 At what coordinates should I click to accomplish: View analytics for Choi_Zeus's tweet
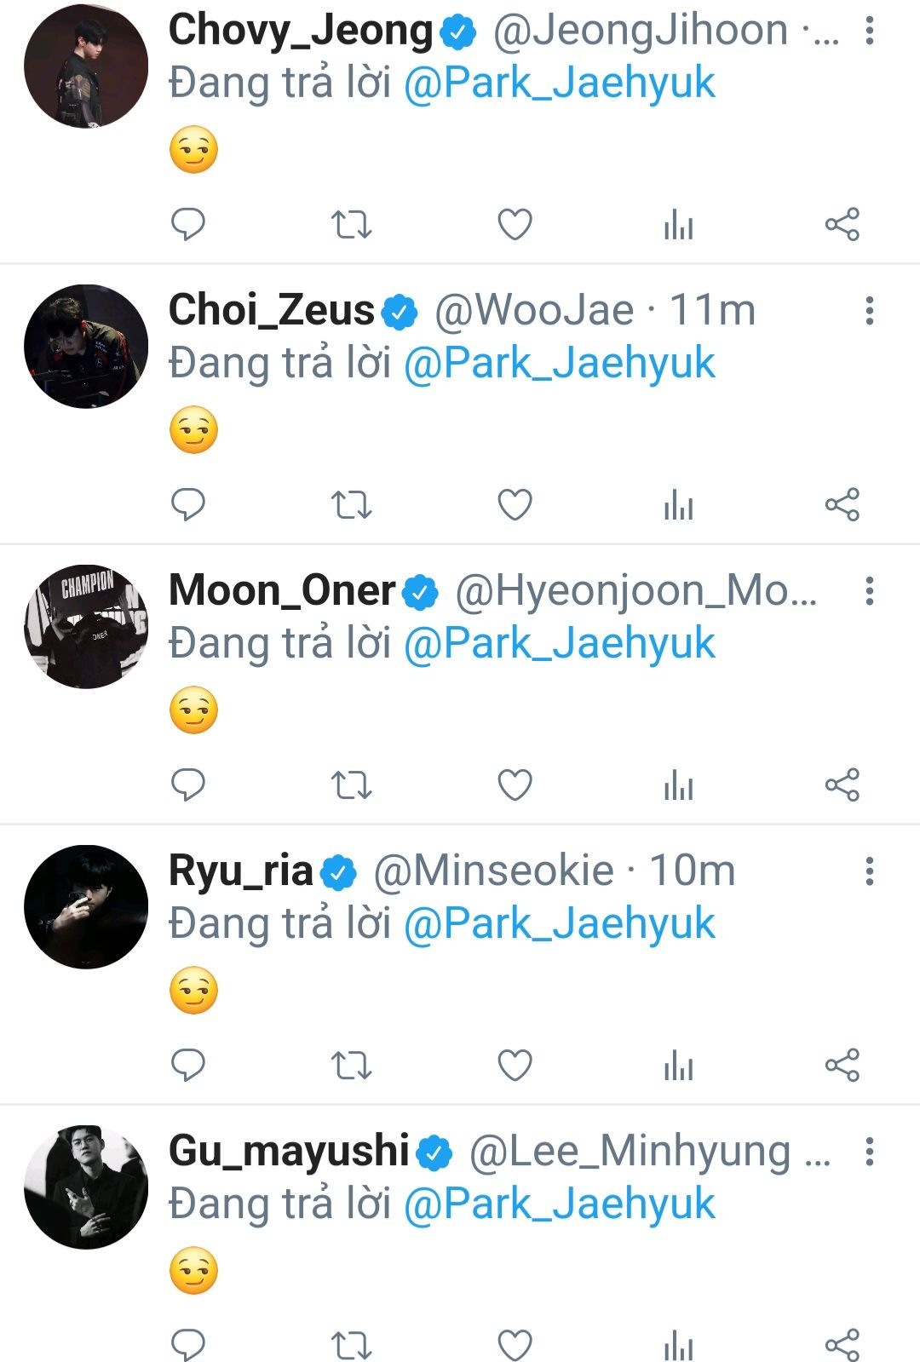coord(678,505)
